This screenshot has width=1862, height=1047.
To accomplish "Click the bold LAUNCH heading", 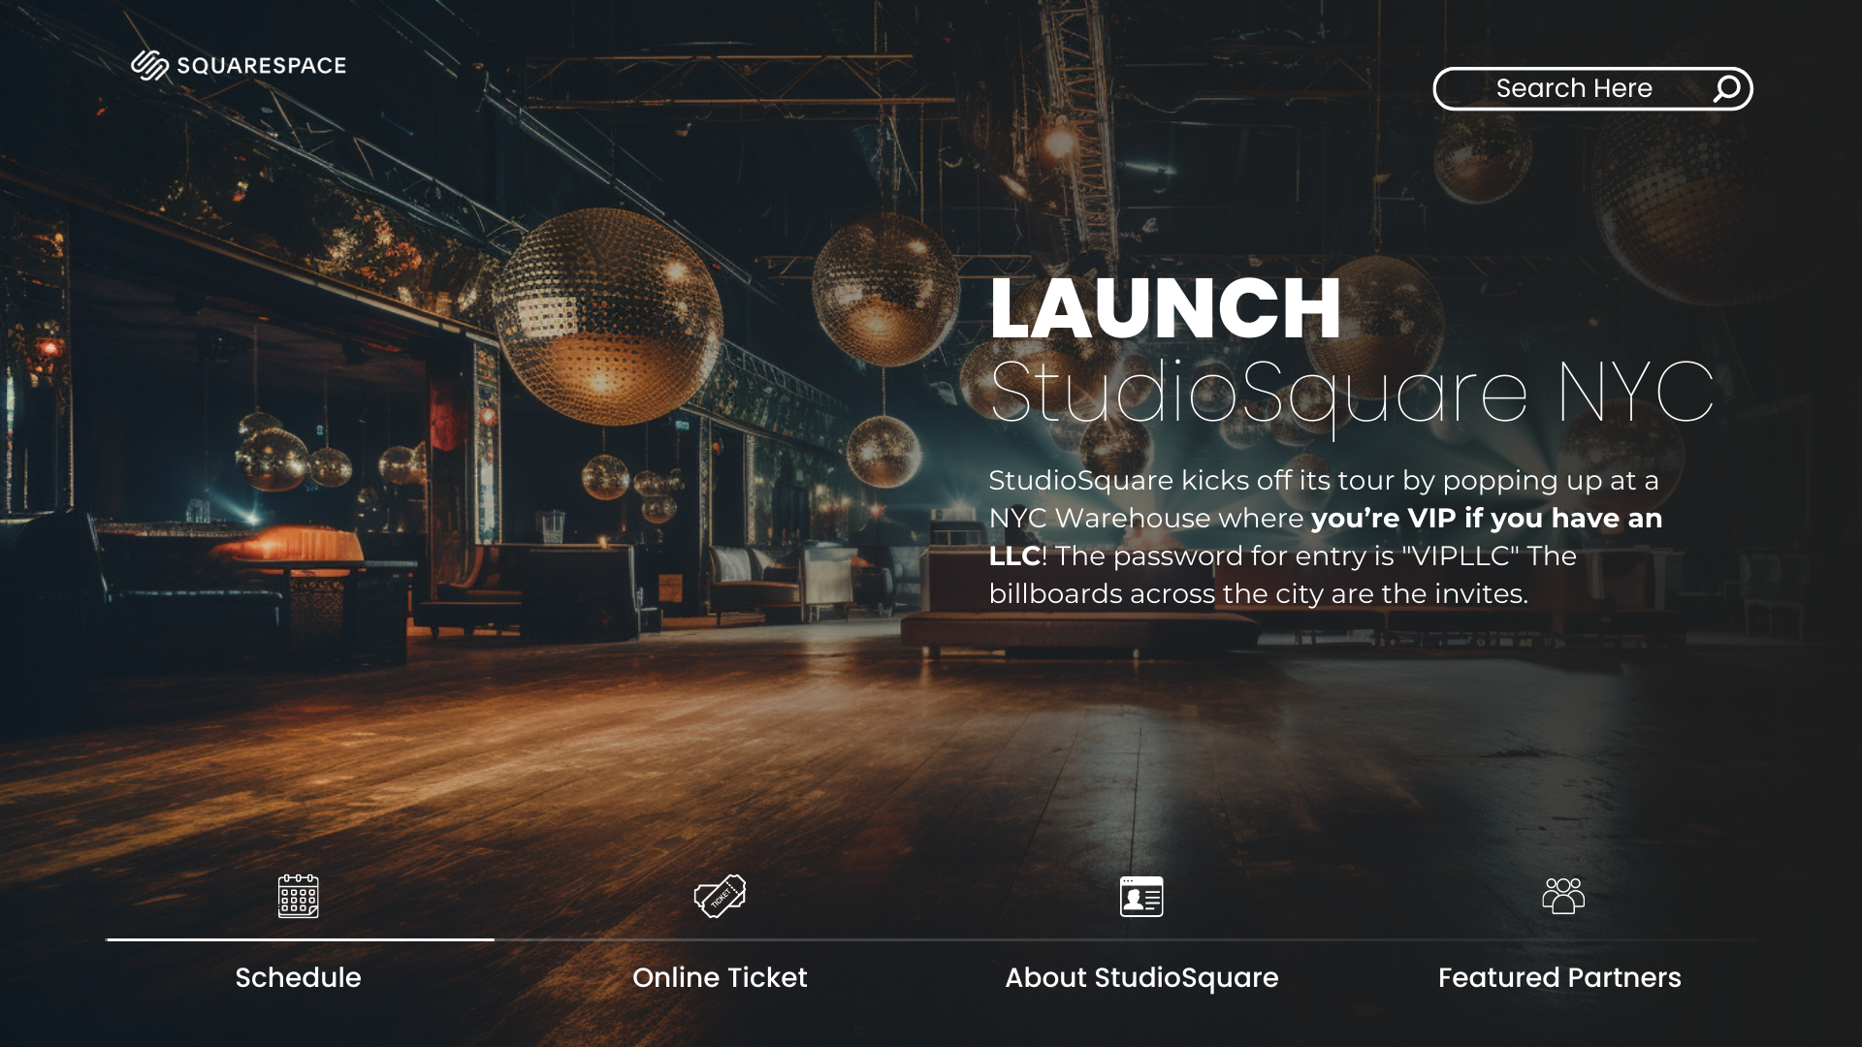I will point(1165,308).
